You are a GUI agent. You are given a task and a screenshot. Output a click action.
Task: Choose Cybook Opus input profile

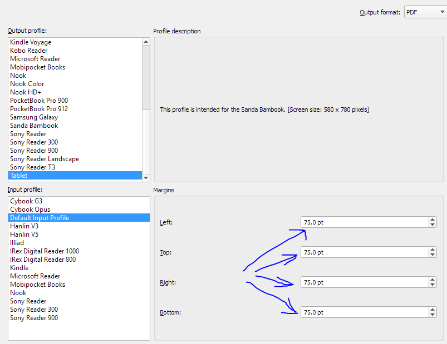coord(79,210)
